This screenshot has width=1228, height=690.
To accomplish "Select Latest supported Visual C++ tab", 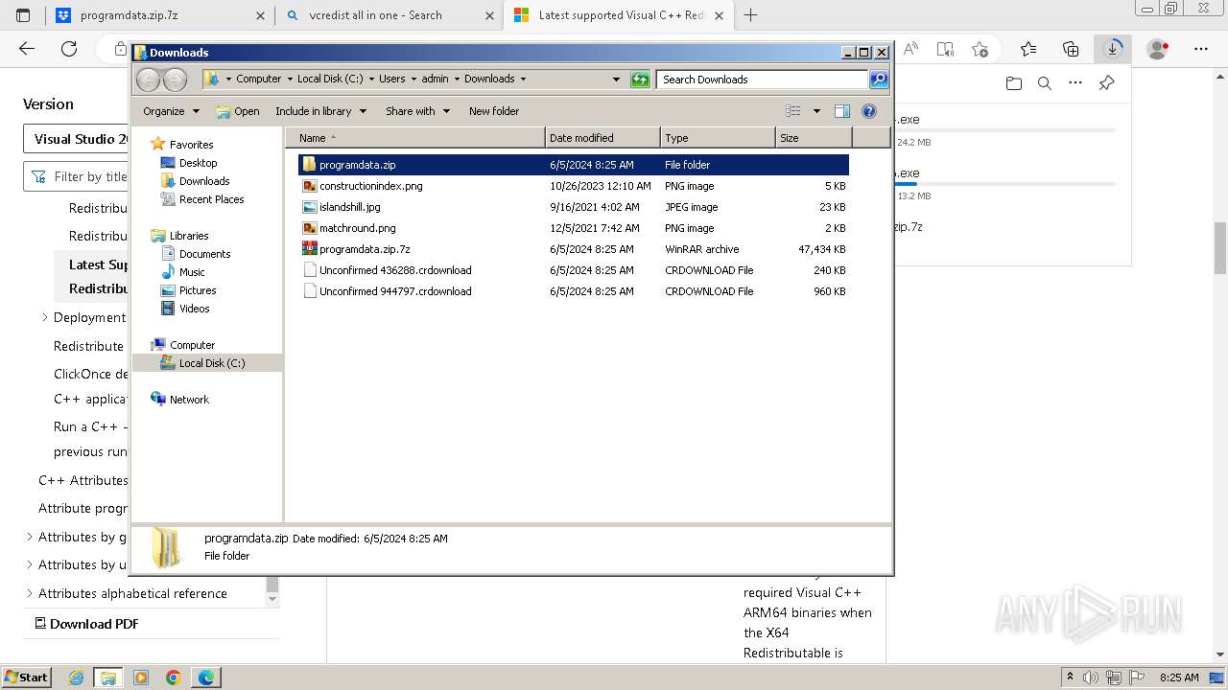I will pyautogui.click(x=618, y=15).
